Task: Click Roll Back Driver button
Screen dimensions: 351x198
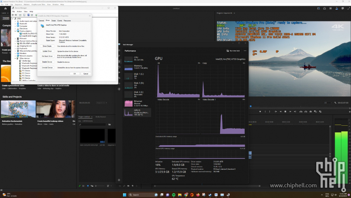Action: tap(47, 56)
